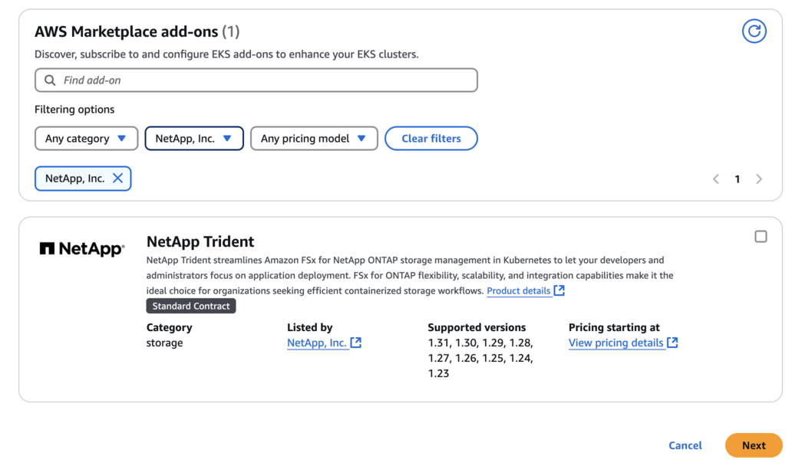The image size is (802, 466).
Task: Open the View pricing details link
Action: coord(616,343)
